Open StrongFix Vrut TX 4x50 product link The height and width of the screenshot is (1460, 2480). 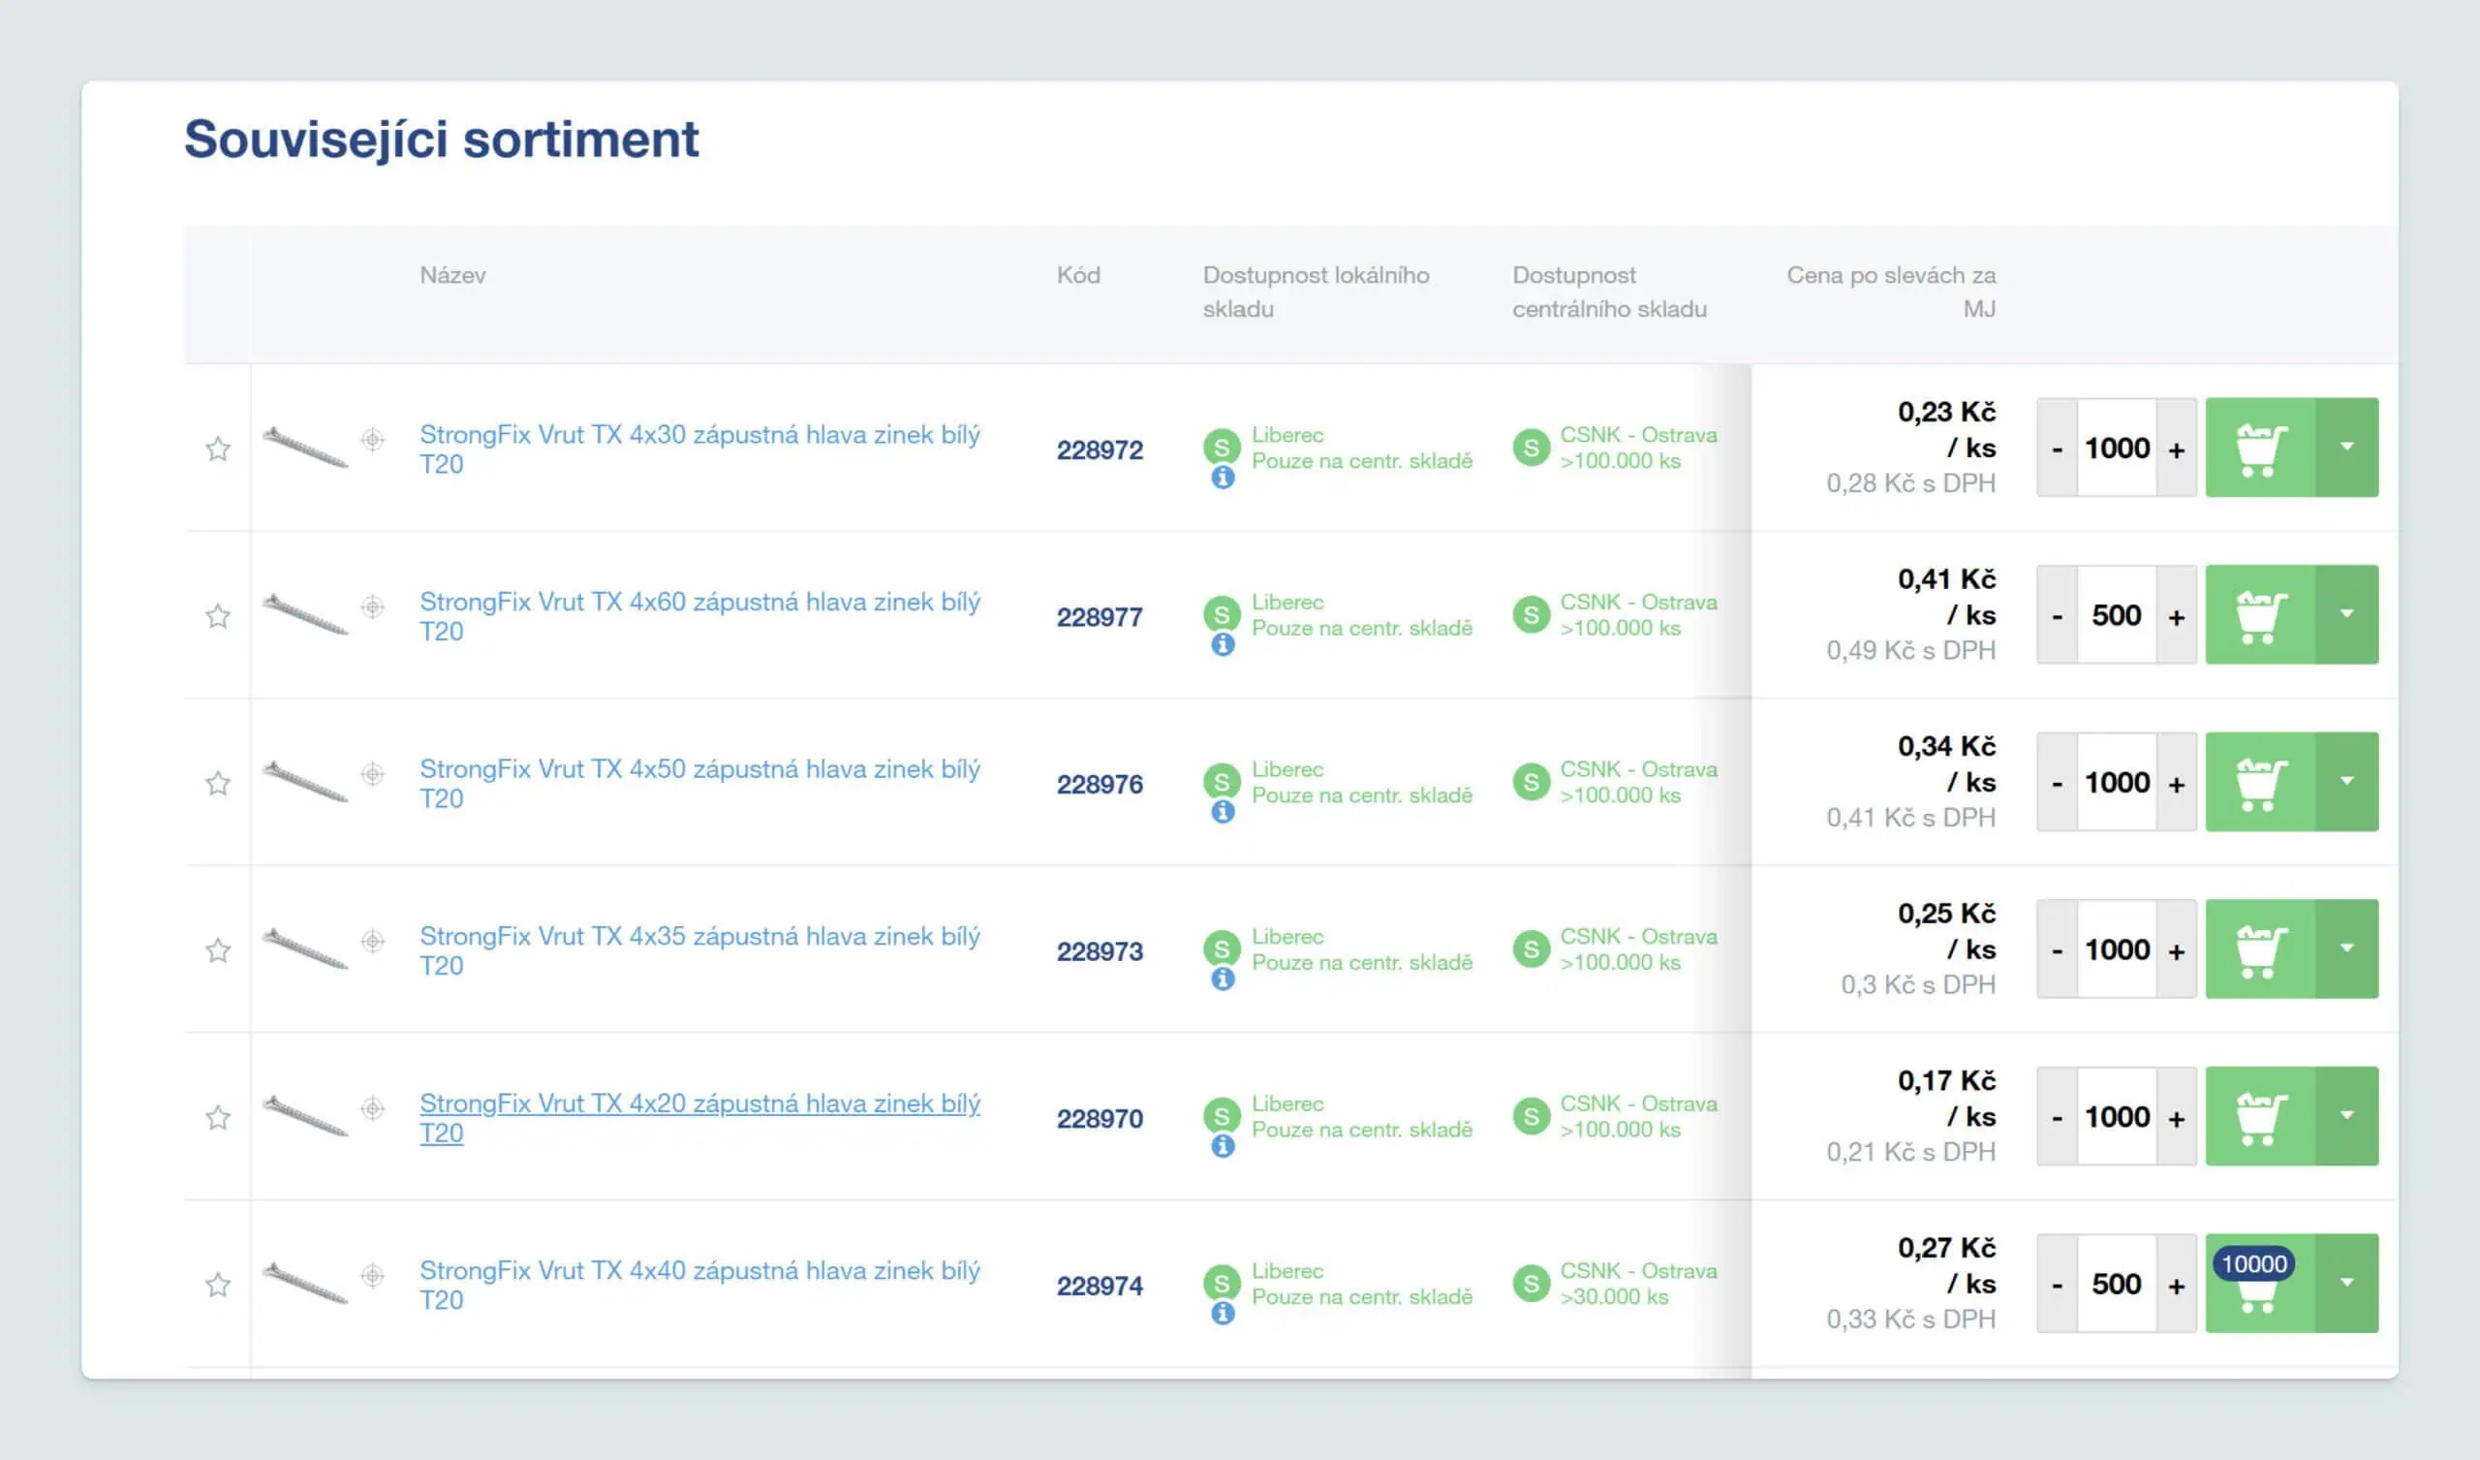[699, 784]
